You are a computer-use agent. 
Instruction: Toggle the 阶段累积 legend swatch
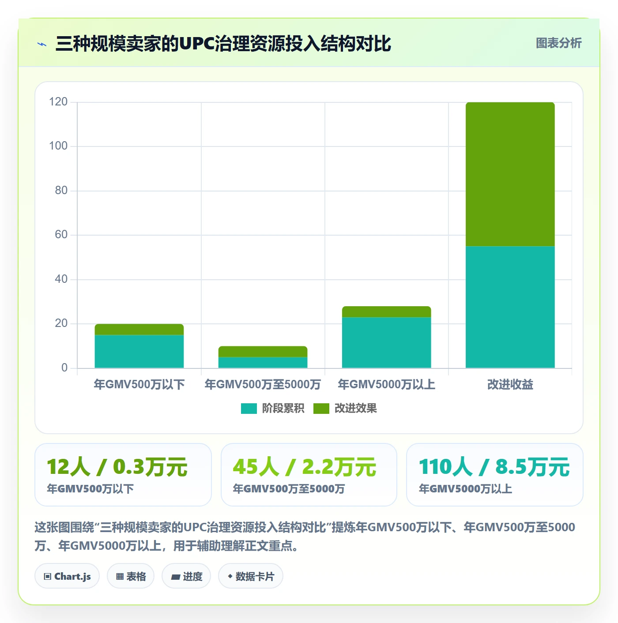[x=249, y=409]
